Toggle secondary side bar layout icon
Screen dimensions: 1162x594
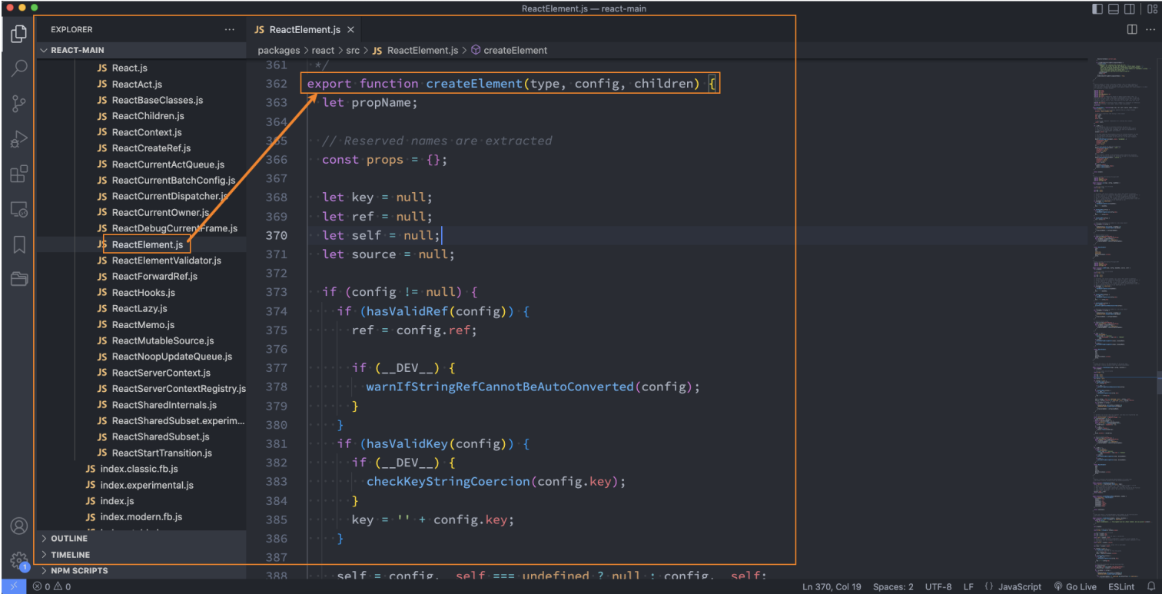coord(1130,8)
